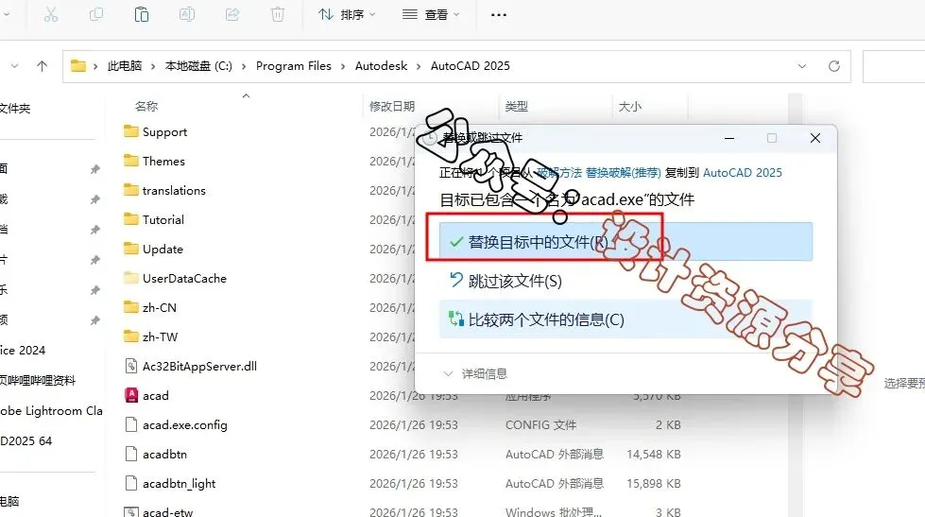Click the Paste clipboard icon
This screenshot has height=517, width=925.
pyautogui.click(x=142, y=14)
